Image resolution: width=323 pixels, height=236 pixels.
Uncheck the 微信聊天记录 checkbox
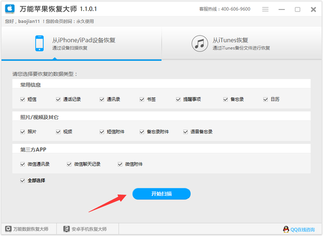pos(69,164)
